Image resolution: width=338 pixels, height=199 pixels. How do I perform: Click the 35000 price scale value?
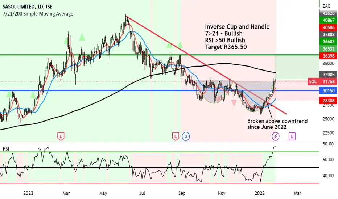329,64
